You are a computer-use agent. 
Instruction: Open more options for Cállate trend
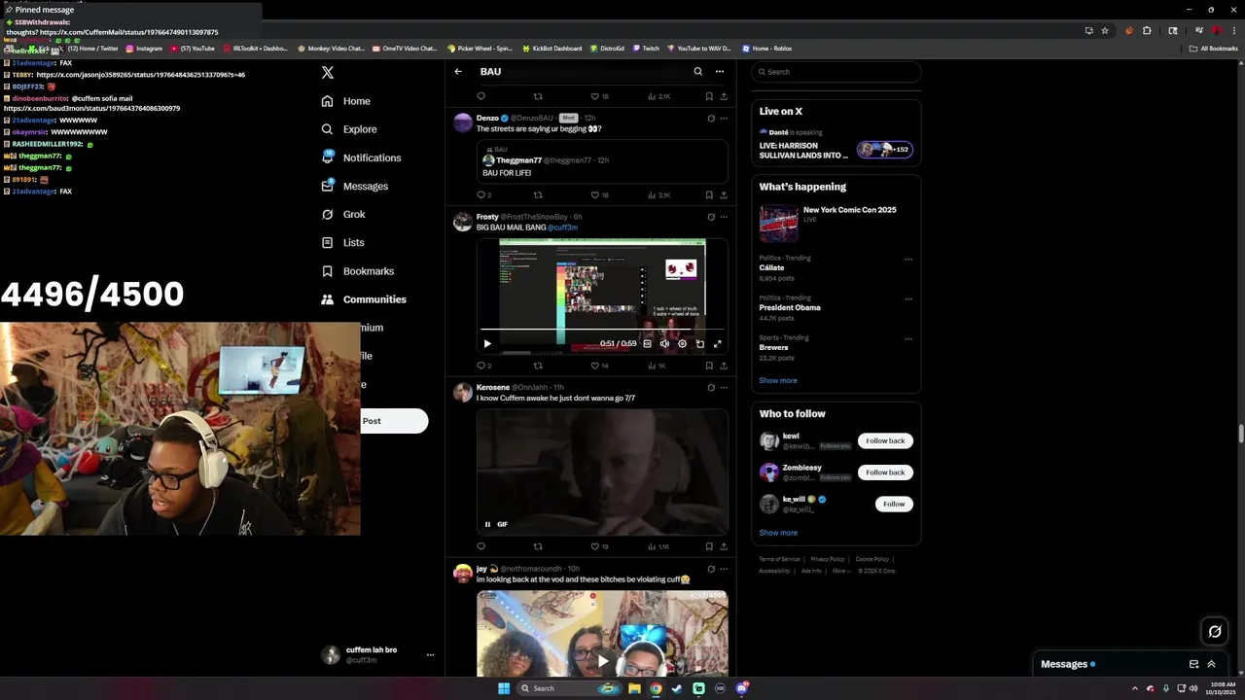908,260
